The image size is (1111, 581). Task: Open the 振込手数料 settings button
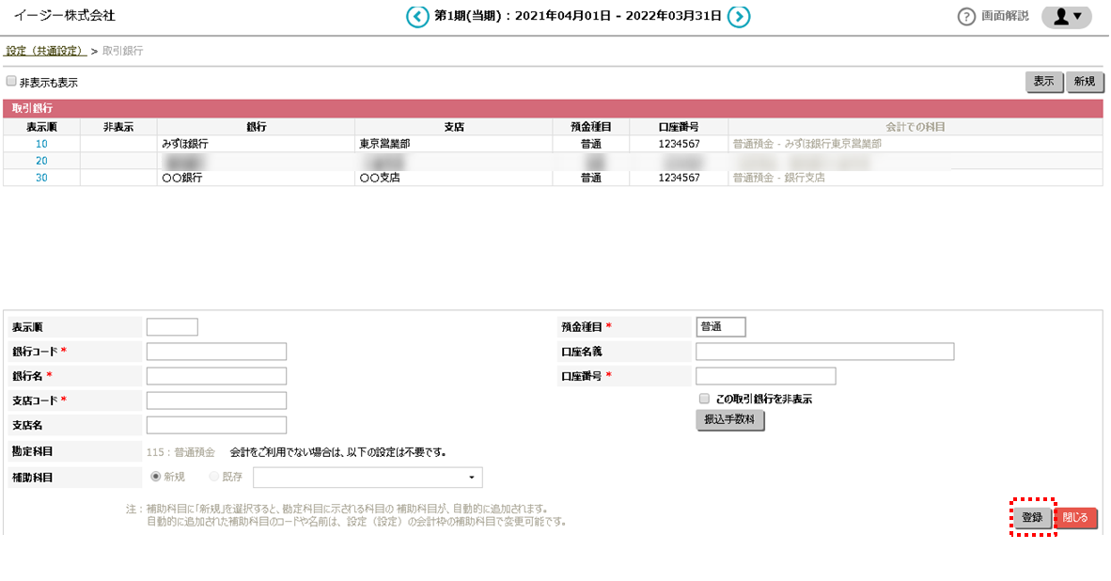coord(730,420)
